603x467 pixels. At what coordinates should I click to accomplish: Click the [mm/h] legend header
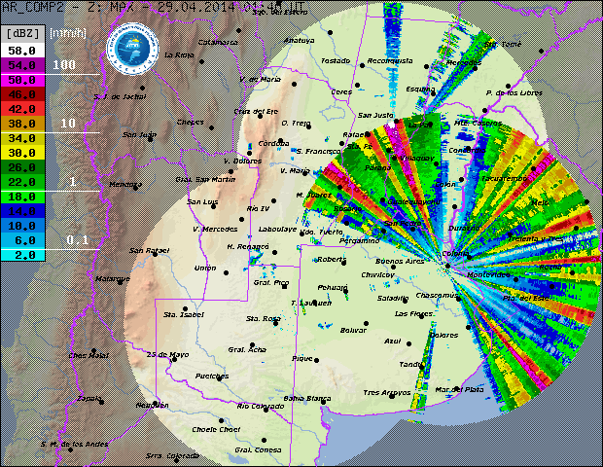(68, 33)
